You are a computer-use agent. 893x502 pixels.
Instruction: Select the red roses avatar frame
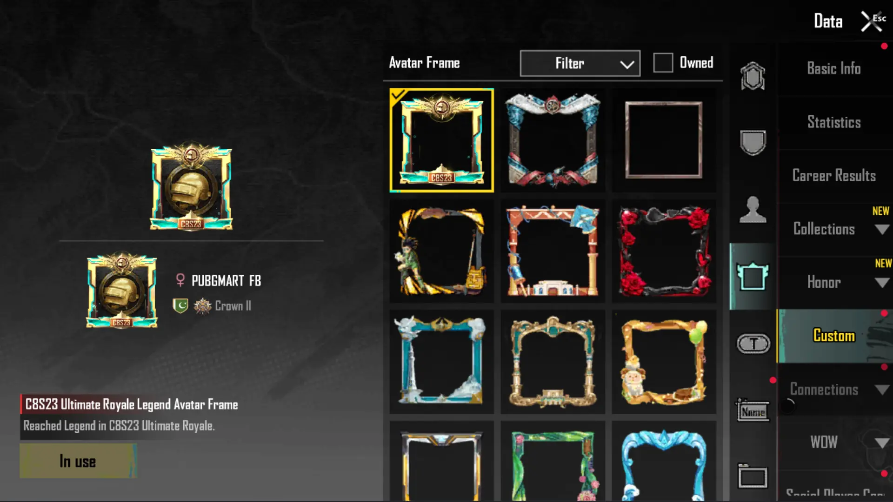(664, 251)
